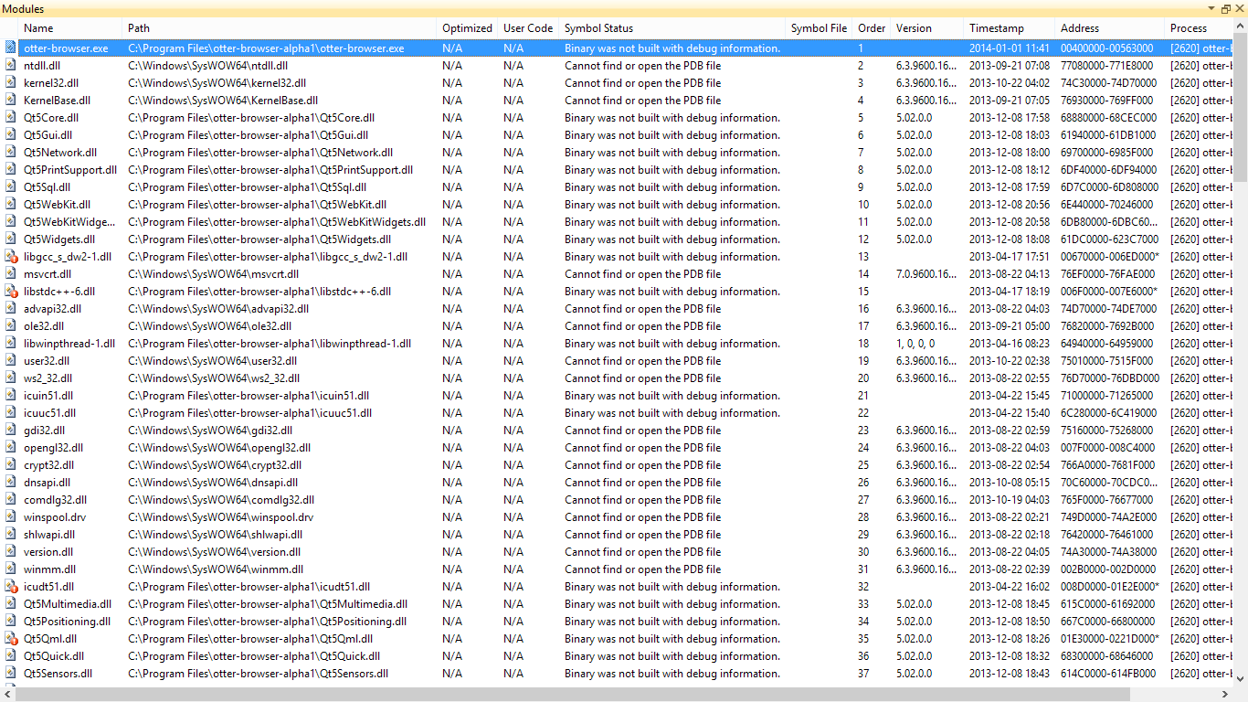Image resolution: width=1248 pixels, height=702 pixels.
Task: Click timestamp 2014-01-01 11:41
Action: point(1010,48)
